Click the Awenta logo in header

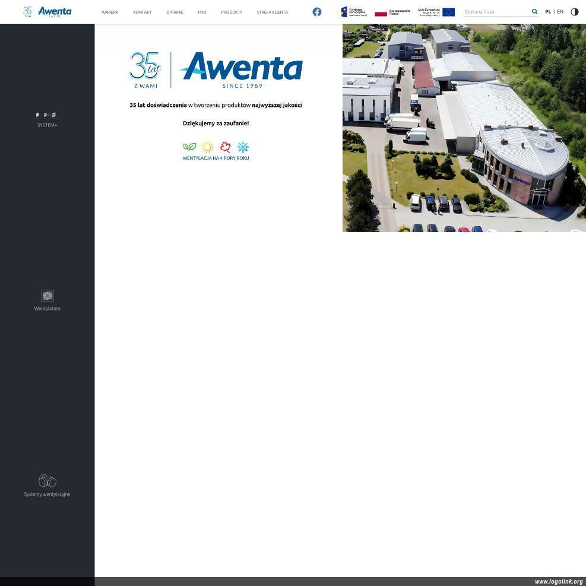(47, 12)
